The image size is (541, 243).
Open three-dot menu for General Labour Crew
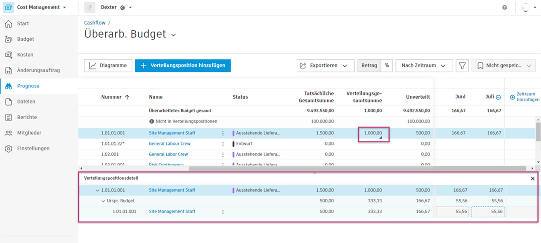click(x=223, y=144)
